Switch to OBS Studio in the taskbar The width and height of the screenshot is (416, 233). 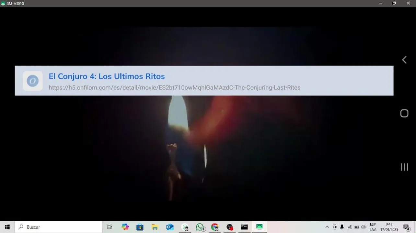coord(230,227)
